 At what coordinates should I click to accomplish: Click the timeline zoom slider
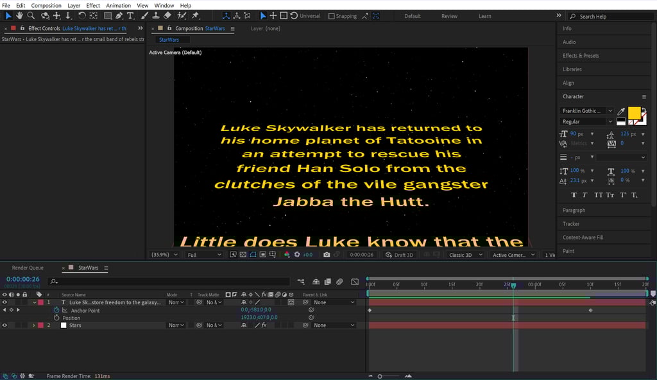pos(380,376)
